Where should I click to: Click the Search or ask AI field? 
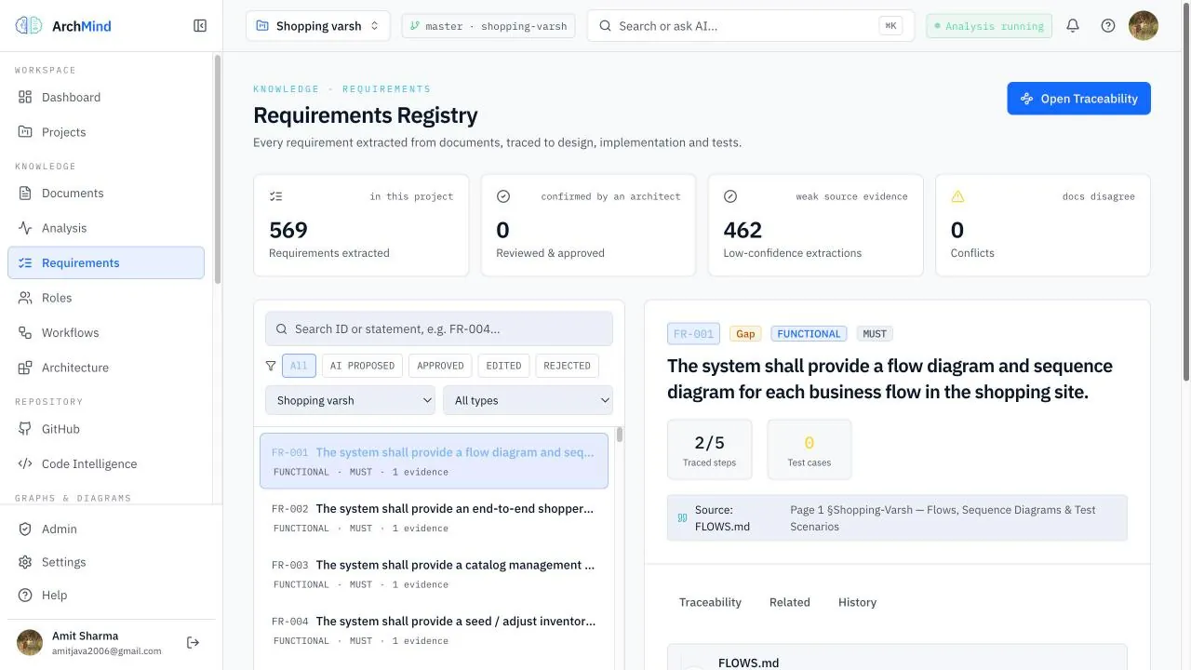[x=751, y=26]
